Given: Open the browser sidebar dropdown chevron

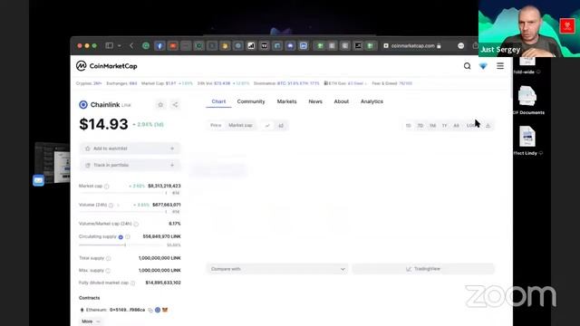Looking at the screenshot, I should pos(119,46).
